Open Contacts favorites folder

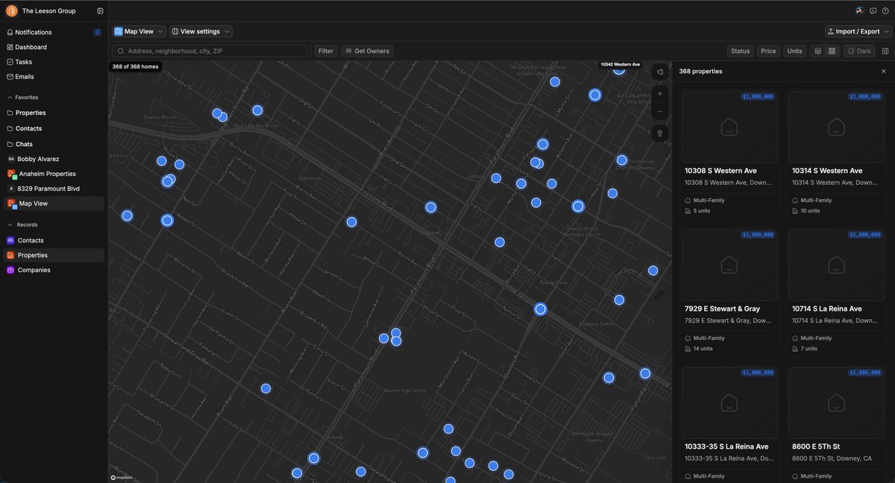54,128
